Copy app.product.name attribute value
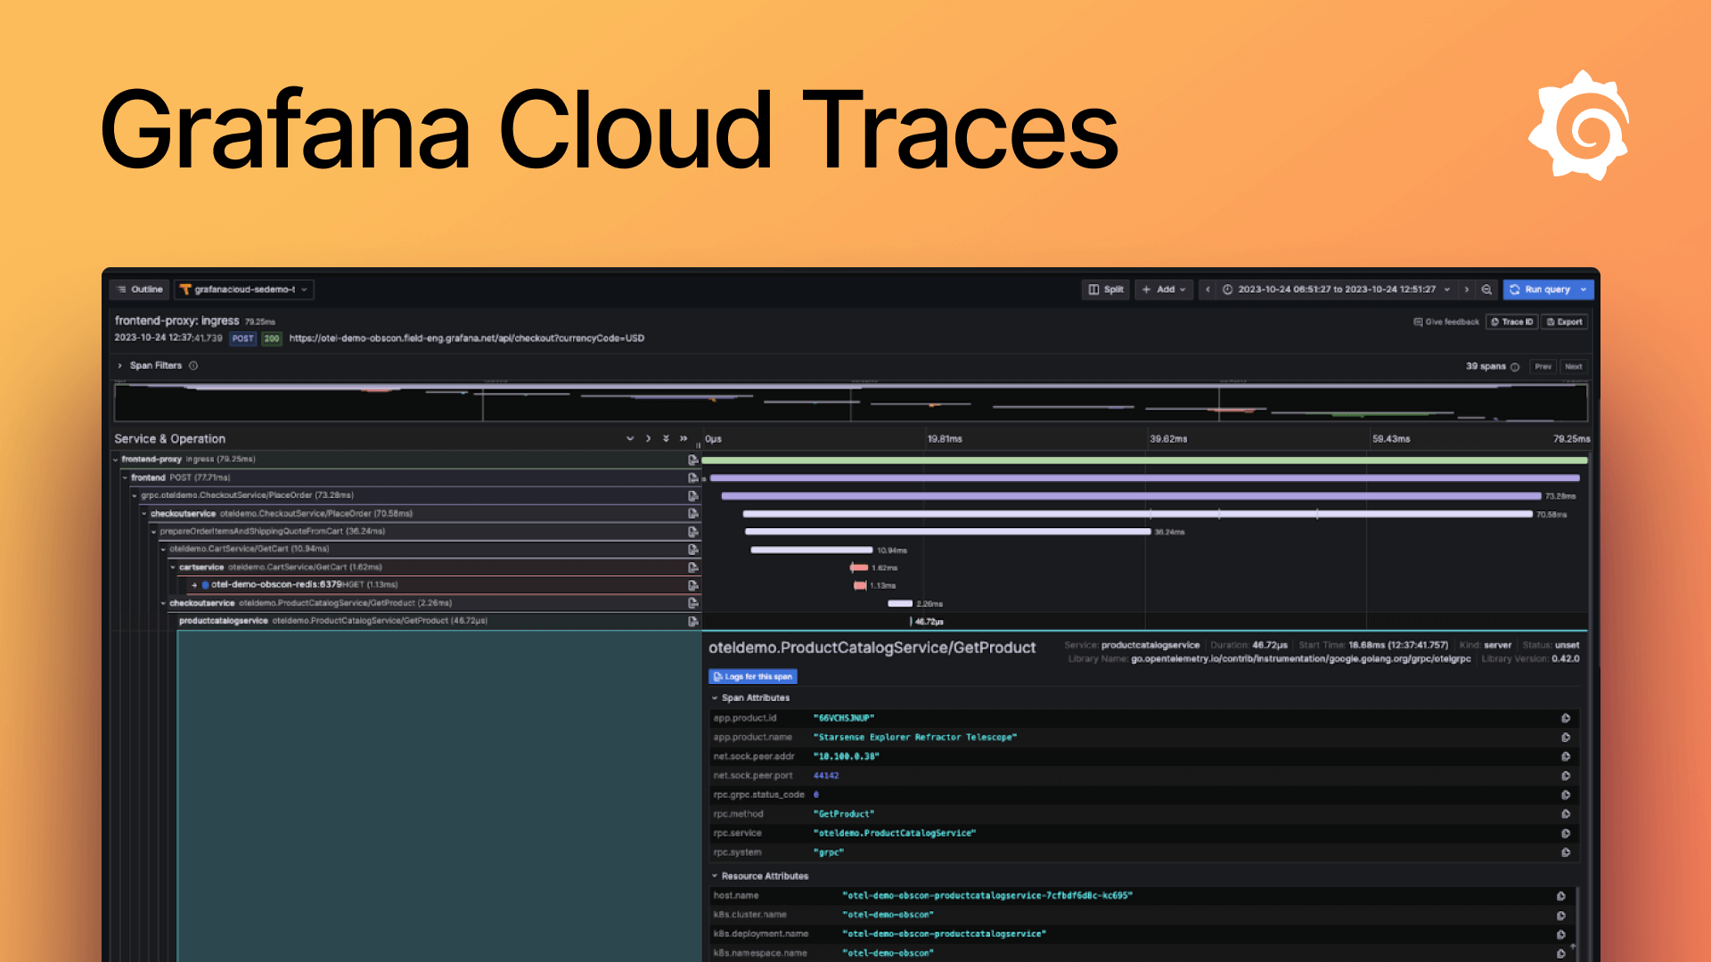 click(x=1566, y=738)
